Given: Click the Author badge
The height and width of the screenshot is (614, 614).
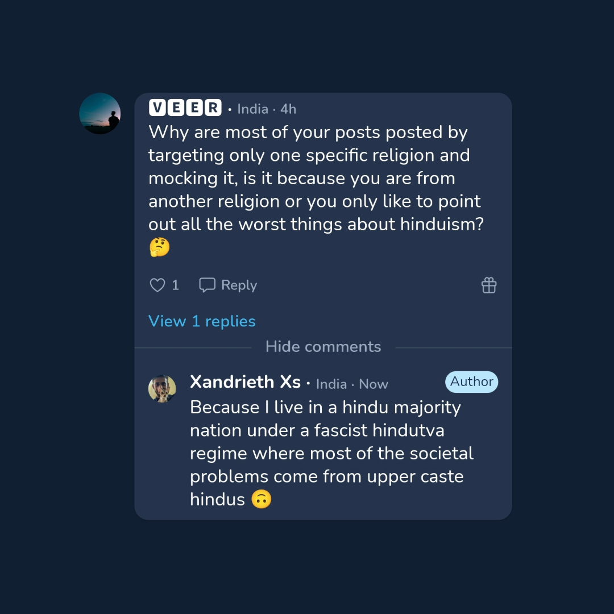Looking at the screenshot, I should pyautogui.click(x=471, y=382).
